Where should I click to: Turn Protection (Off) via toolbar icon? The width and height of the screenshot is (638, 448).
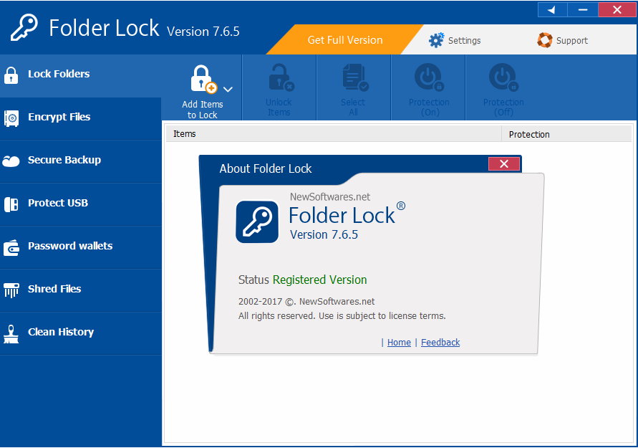point(503,77)
